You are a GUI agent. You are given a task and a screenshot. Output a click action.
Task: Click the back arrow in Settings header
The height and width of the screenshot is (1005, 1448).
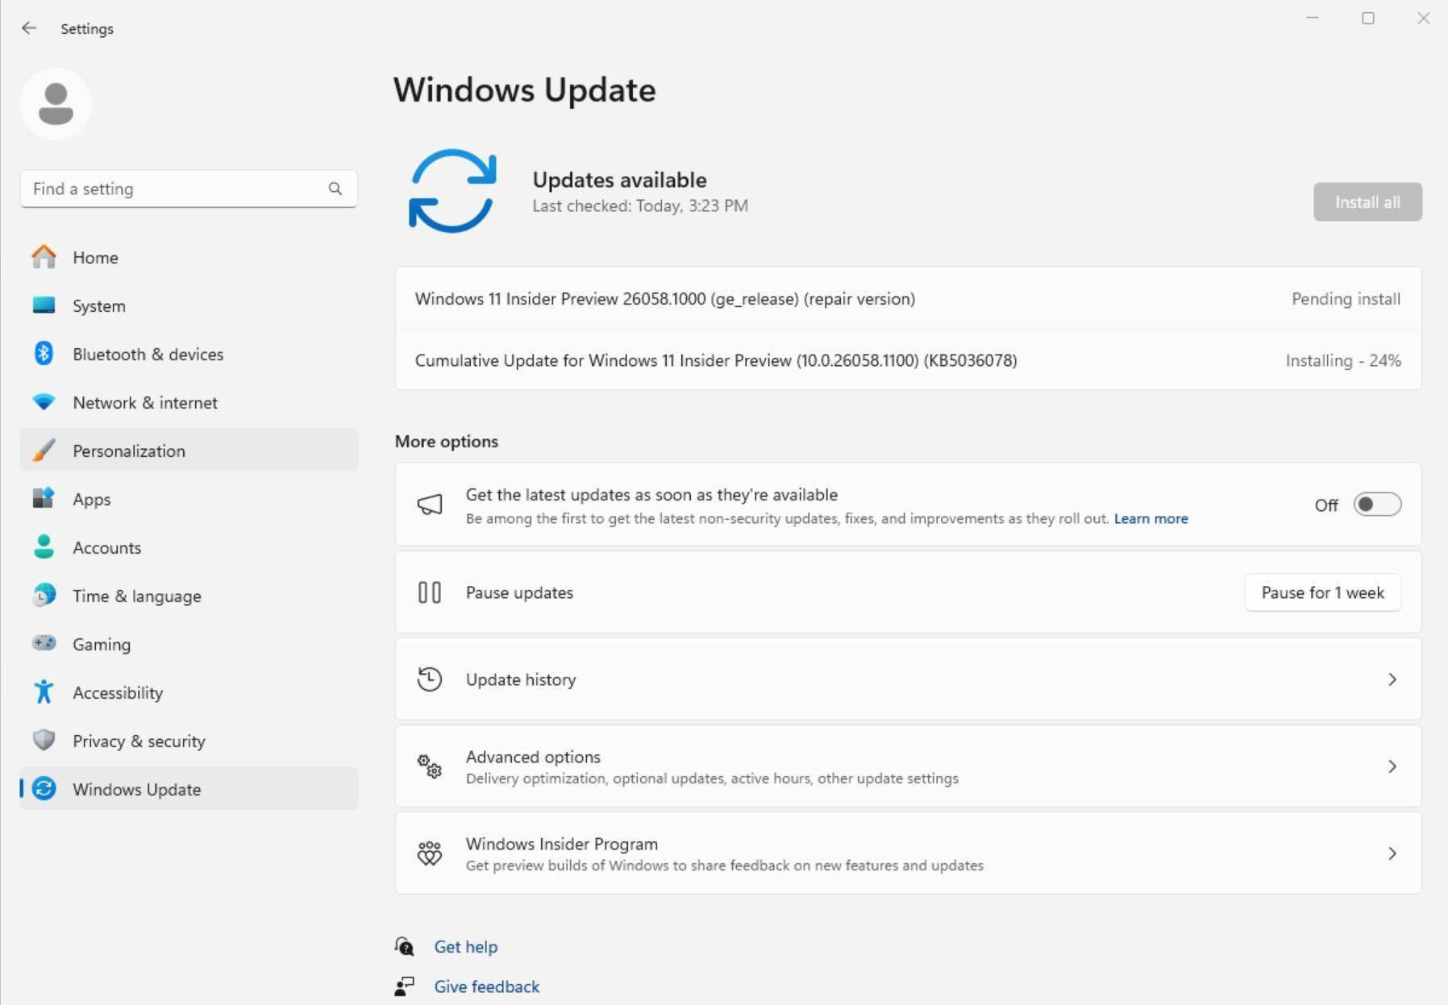click(29, 28)
